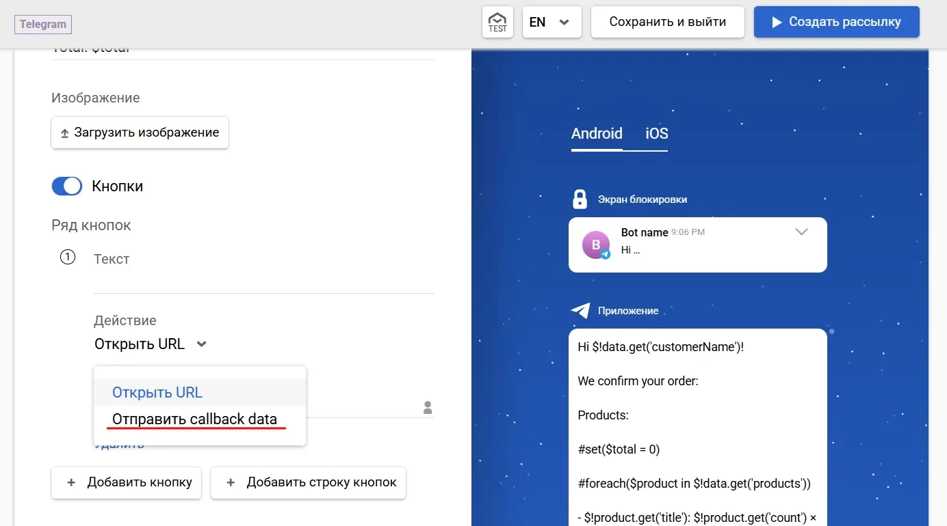This screenshot has height=526, width=947.
Task: Click the lock icon near Экран блокировки
Action: coord(580,198)
